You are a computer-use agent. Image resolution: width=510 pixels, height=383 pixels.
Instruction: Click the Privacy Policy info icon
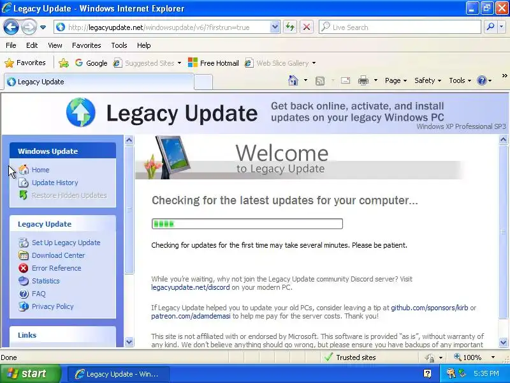point(24,306)
